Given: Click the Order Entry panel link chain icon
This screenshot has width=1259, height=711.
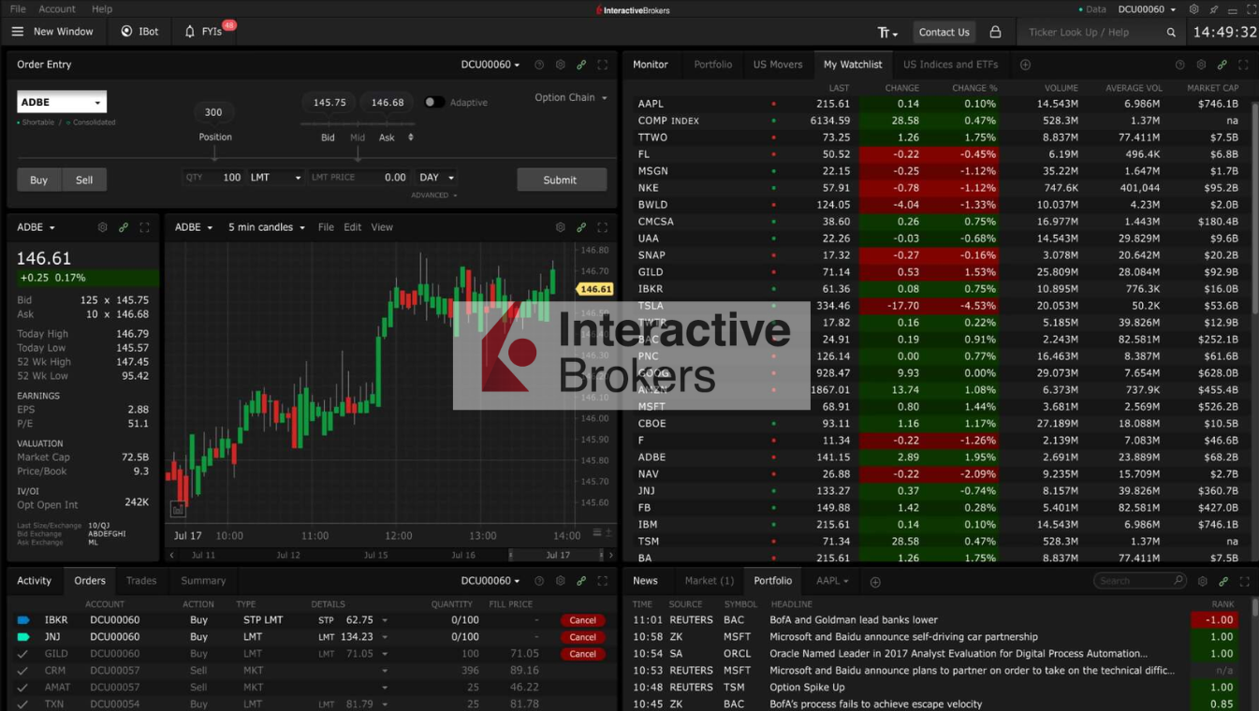Looking at the screenshot, I should pos(581,65).
